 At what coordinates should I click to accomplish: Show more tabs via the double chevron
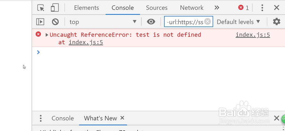pos(217,8)
